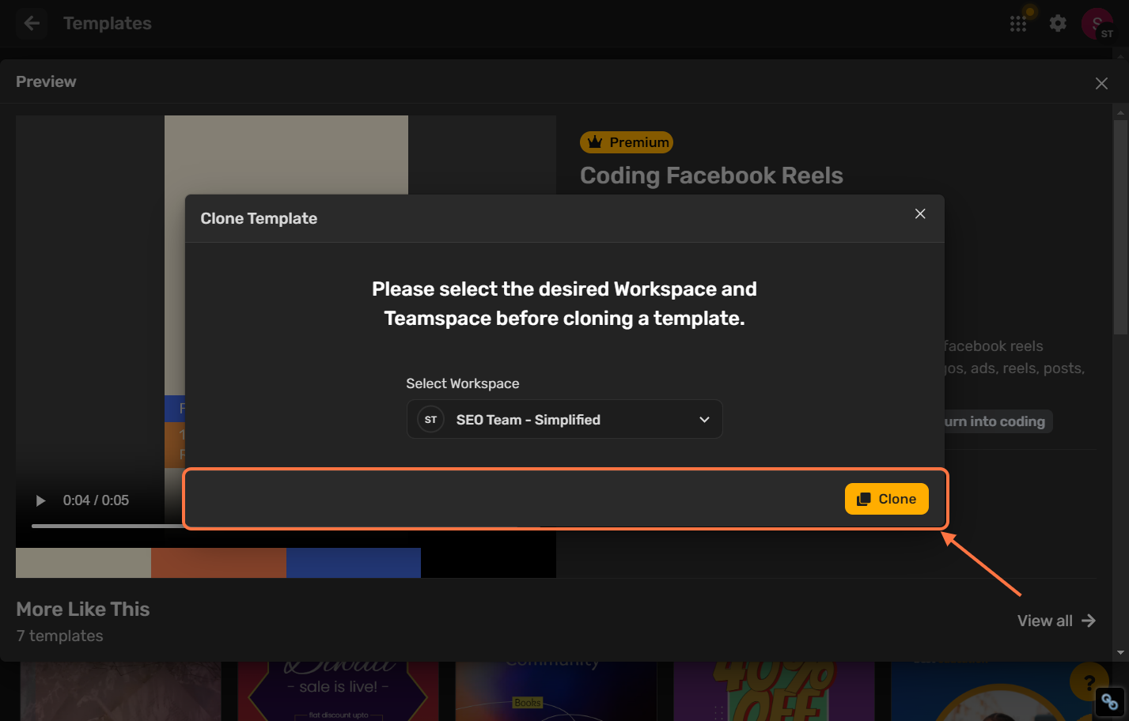Select the orange color swatch below the video

coord(218,563)
